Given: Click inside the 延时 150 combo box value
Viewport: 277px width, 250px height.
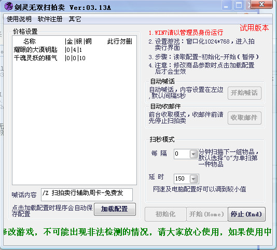Looking at the screenshot, I should pyautogui.click(x=182, y=179).
